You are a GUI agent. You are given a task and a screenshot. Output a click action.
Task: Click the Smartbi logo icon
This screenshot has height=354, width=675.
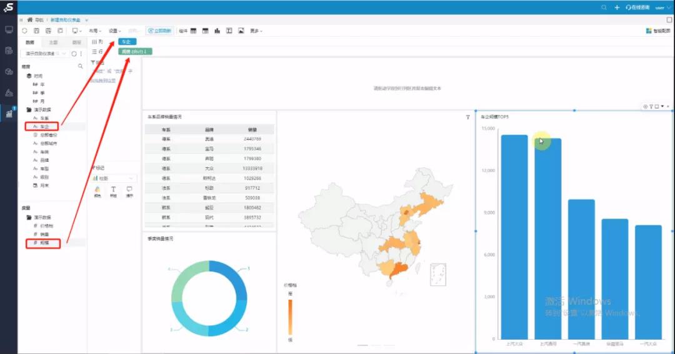(x=9, y=7)
